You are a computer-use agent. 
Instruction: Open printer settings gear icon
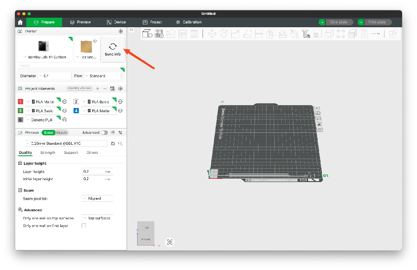[121, 32]
